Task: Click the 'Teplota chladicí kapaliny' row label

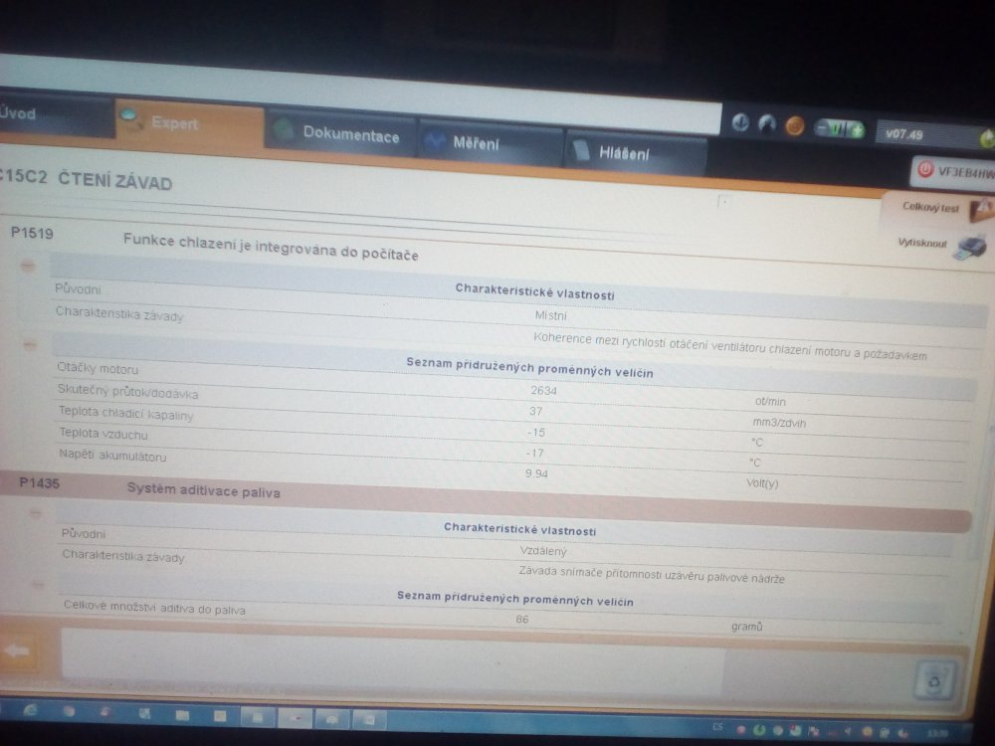Action: 125,413
